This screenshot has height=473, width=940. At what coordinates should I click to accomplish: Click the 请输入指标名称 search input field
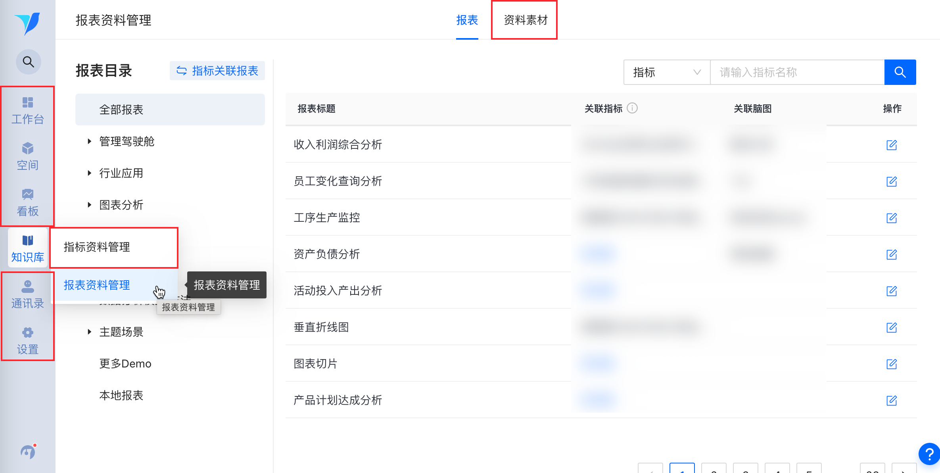coord(796,72)
